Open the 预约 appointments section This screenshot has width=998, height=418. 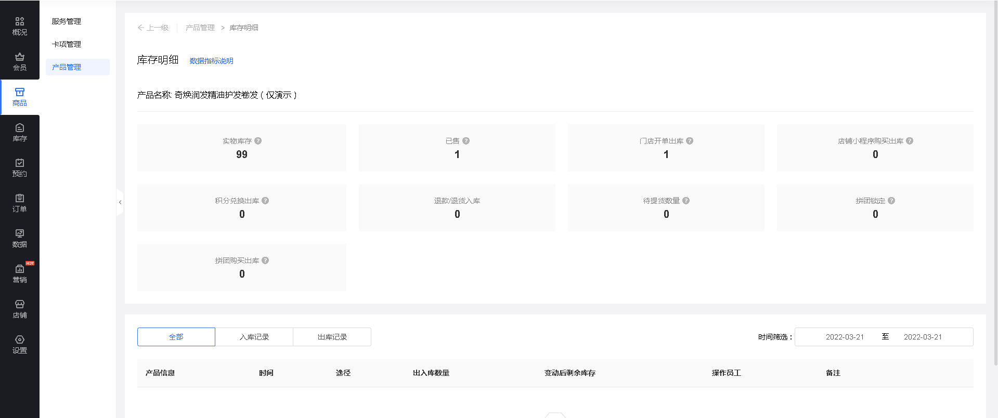pos(20,168)
